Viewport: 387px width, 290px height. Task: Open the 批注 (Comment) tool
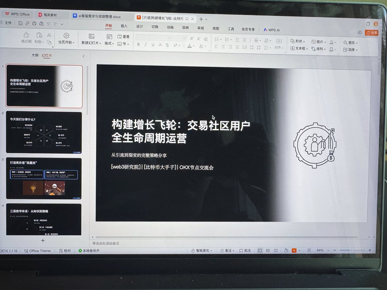point(245,250)
